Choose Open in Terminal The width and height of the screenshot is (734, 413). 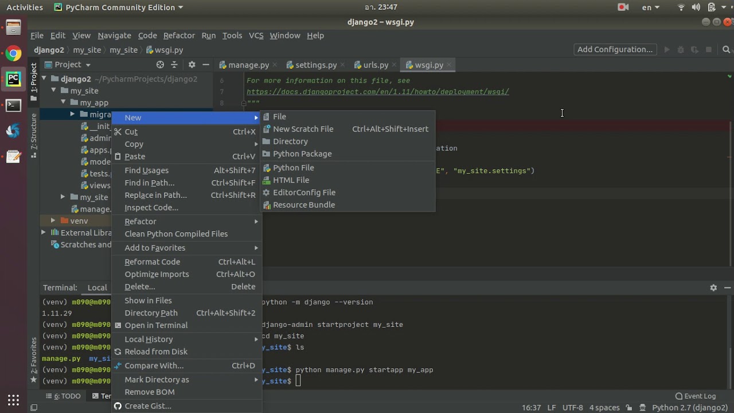tap(186, 325)
